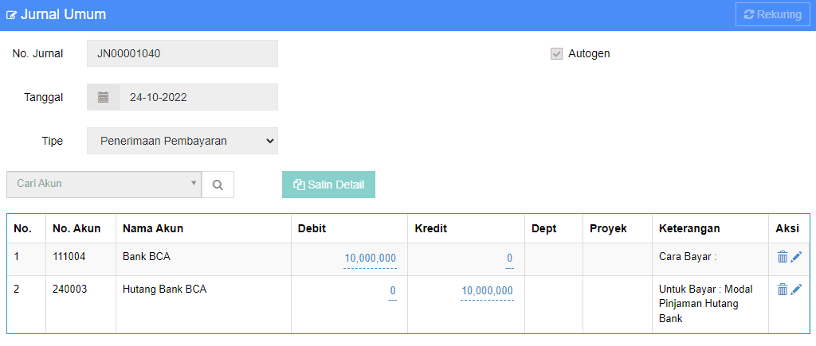The width and height of the screenshot is (816, 346).
Task: Click the edit icon beside Jurnal Umum title
Action: [x=11, y=15]
